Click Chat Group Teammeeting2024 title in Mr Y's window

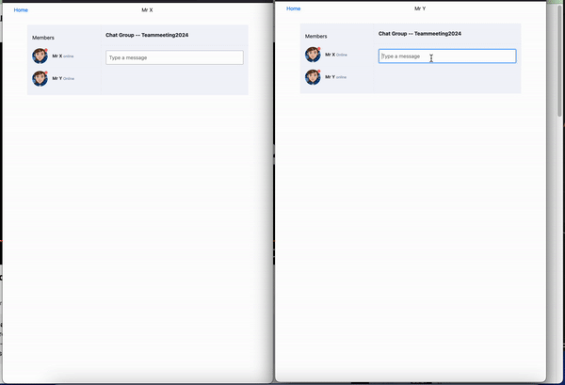420,33
